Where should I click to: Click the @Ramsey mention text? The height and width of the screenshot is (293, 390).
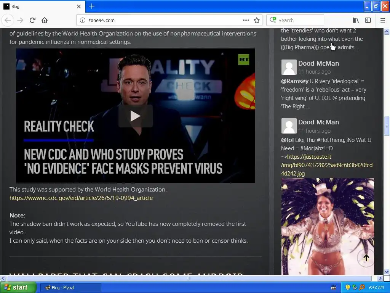pyautogui.click(x=294, y=81)
